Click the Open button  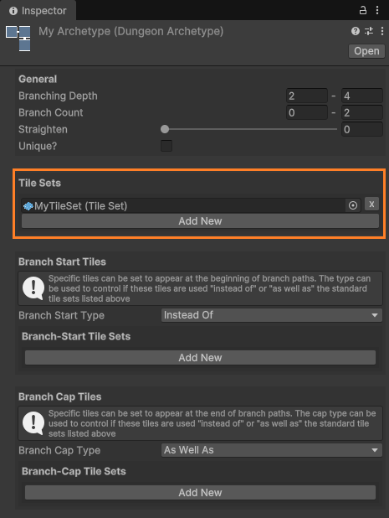pos(366,51)
